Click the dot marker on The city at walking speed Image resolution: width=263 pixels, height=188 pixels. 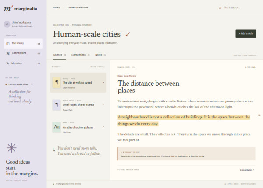[x=103, y=82]
